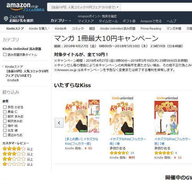The width and height of the screenshot is (192, 180).
Task: Go back to the Kindleストア category link
Action: coord(14,67)
